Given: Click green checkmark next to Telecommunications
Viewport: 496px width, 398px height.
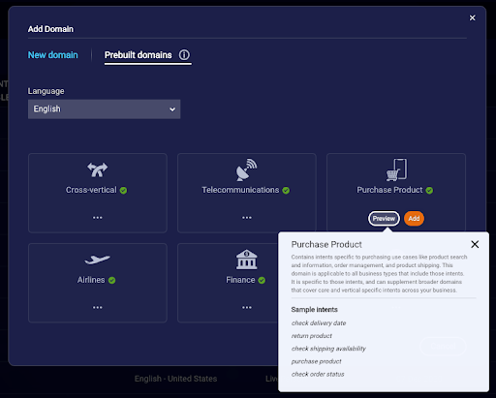Looking at the screenshot, I should click(286, 191).
